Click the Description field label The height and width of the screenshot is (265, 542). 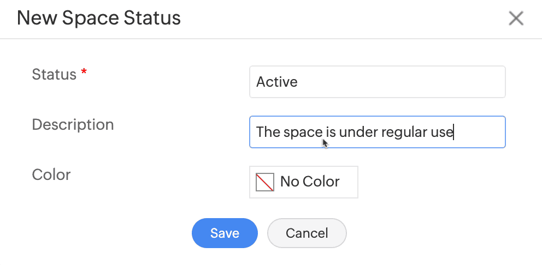[73, 124]
